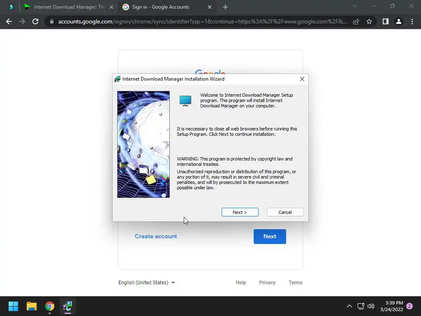
Task: Reload the Google sign-in page
Action: point(35,21)
